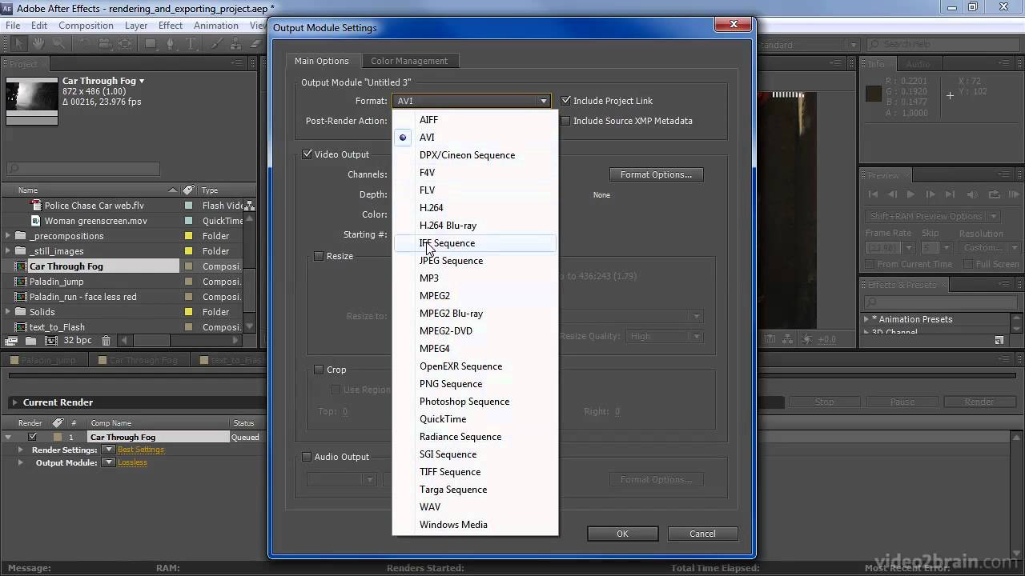Open the project flowchart view icon

[x=250, y=206]
